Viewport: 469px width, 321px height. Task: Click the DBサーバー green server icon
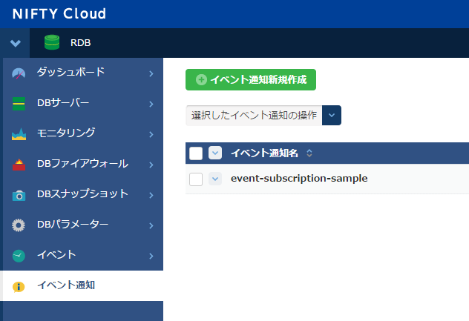pos(19,104)
